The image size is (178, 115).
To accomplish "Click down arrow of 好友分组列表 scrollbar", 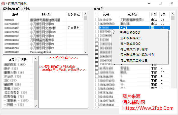I will point(35,106).
